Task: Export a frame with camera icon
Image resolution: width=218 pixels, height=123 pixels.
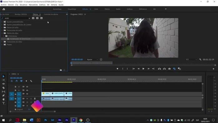Action: click(x=169, y=69)
